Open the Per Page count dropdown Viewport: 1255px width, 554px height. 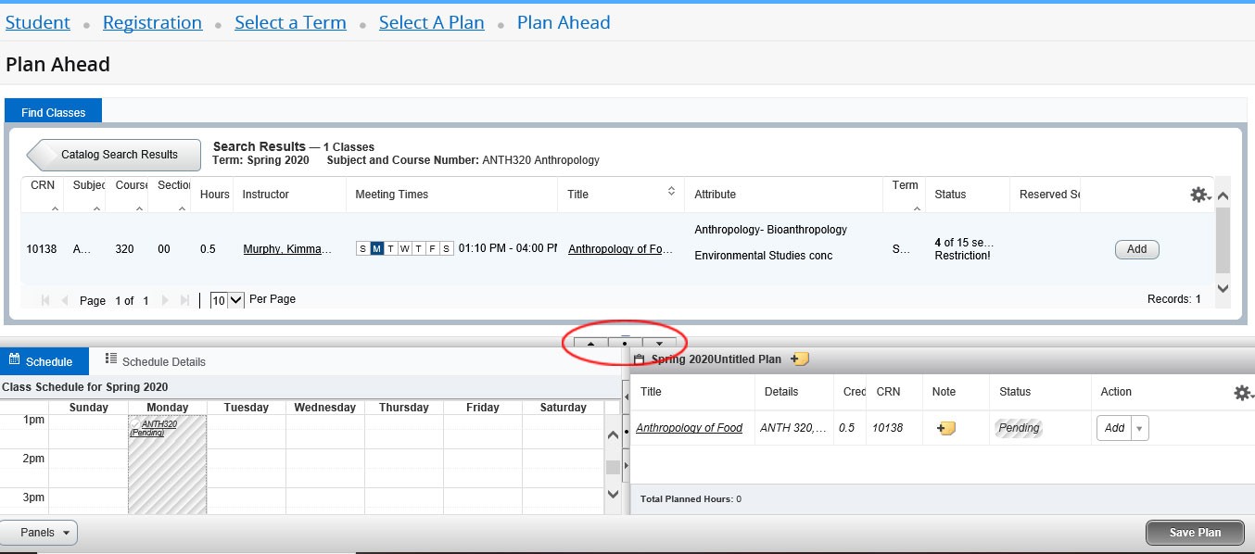point(226,300)
